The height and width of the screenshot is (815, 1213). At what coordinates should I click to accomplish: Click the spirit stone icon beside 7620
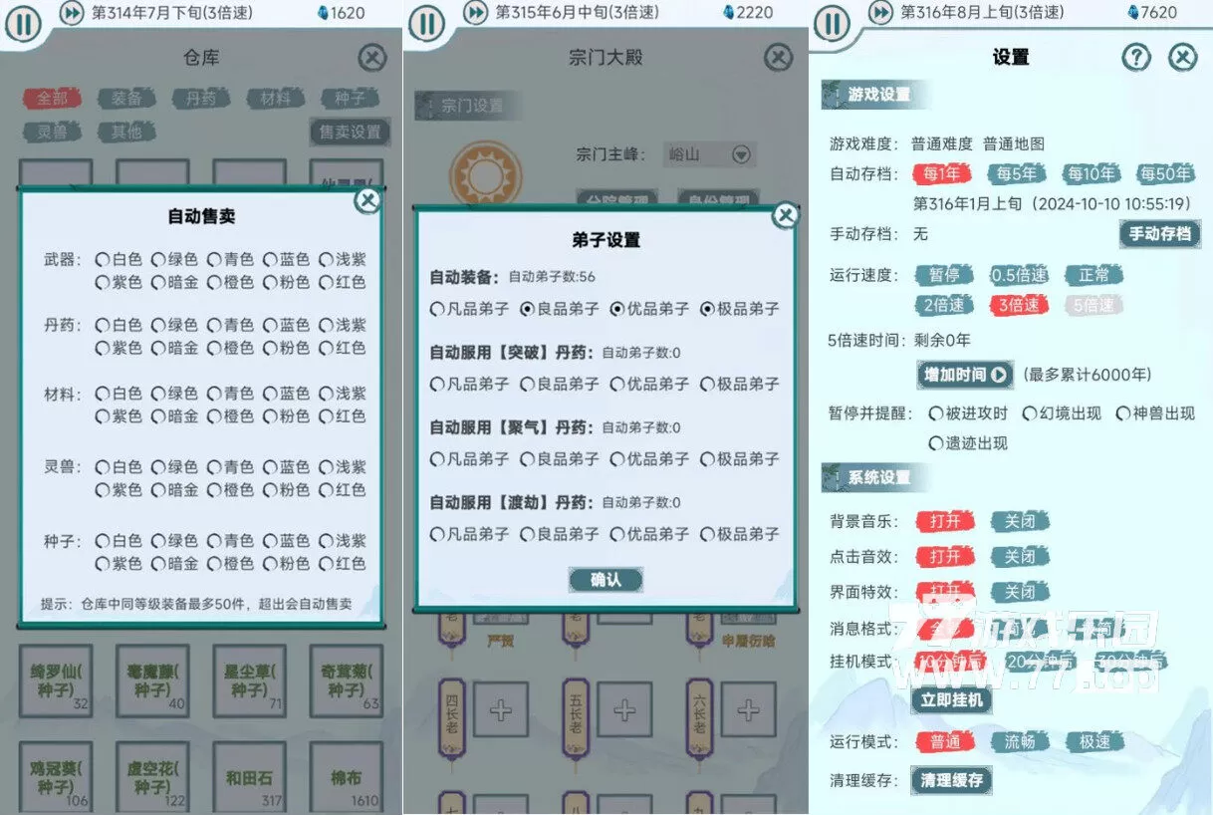click(x=1133, y=13)
